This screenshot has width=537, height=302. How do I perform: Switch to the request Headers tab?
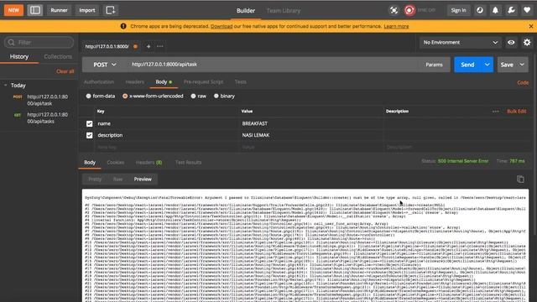click(x=134, y=82)
